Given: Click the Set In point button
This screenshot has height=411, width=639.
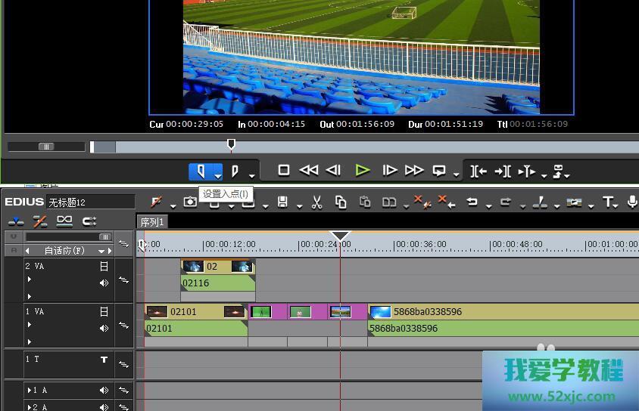Looking at the screenshot, I should (201, 172).
